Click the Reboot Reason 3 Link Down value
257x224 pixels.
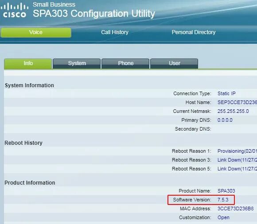237,160
